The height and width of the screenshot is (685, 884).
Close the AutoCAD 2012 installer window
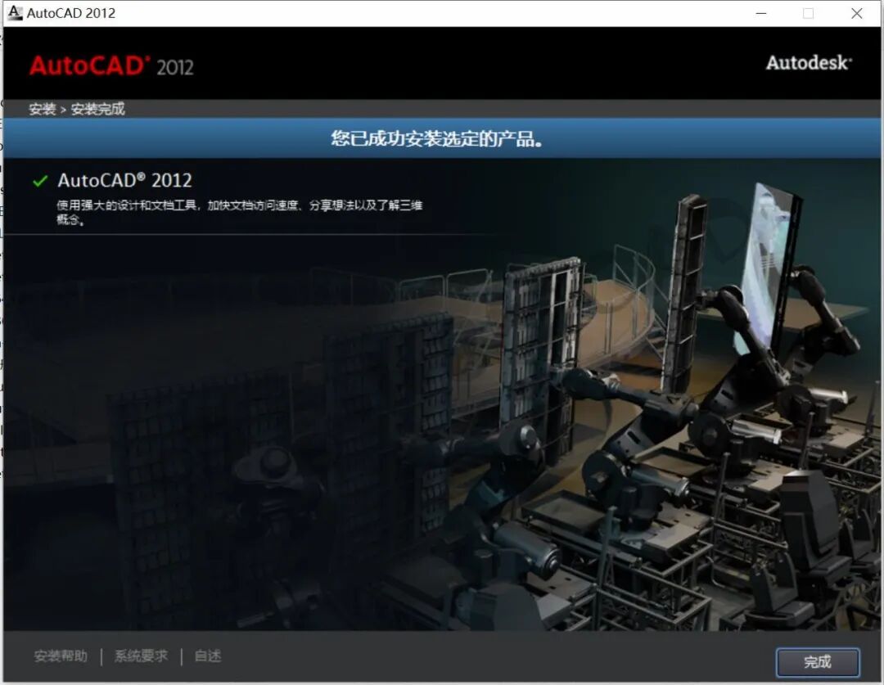[x=856, y=13]
